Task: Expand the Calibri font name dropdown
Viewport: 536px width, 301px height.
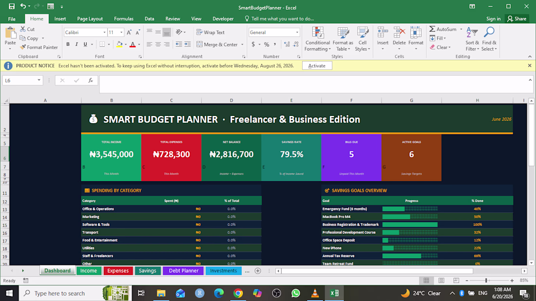Action: click(x=104, y=33)
